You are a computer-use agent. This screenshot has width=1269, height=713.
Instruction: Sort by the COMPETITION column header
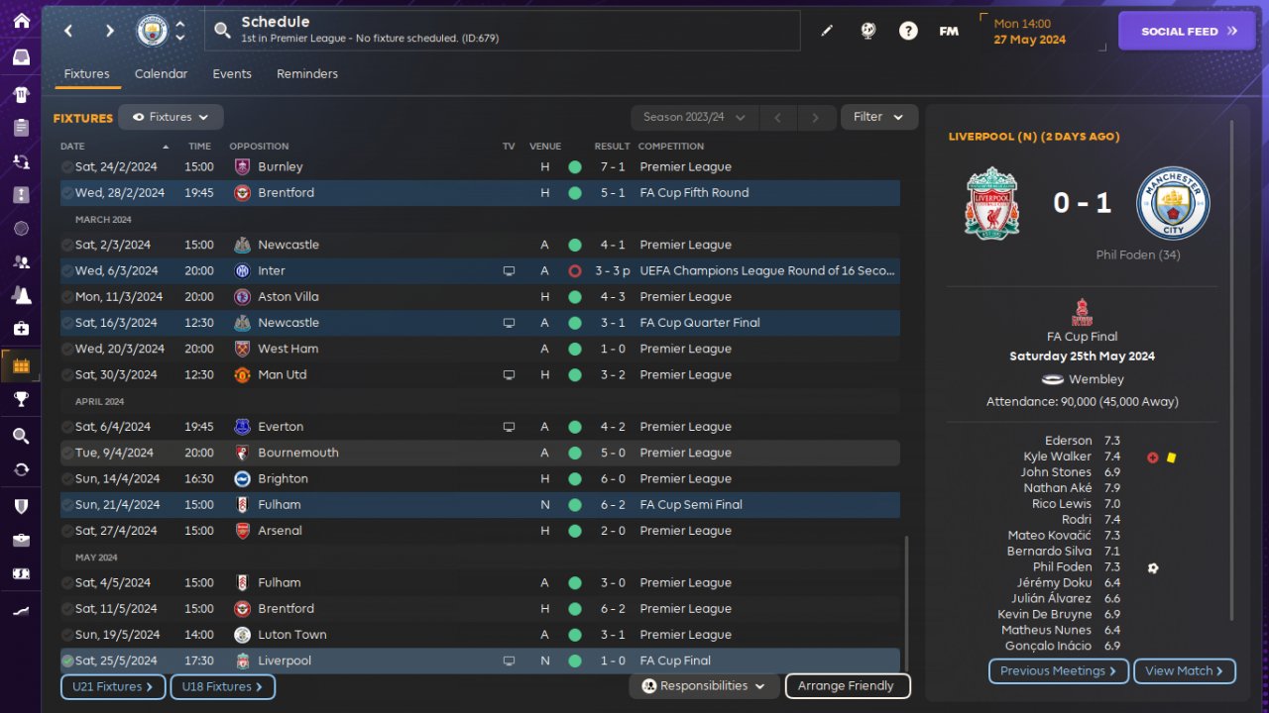tap(672, 147)
